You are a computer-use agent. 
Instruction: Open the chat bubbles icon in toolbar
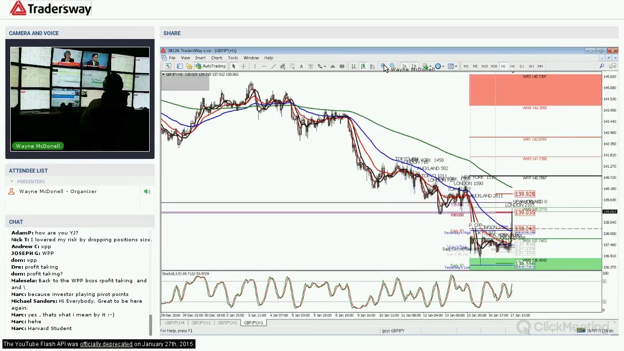(612, 66)
